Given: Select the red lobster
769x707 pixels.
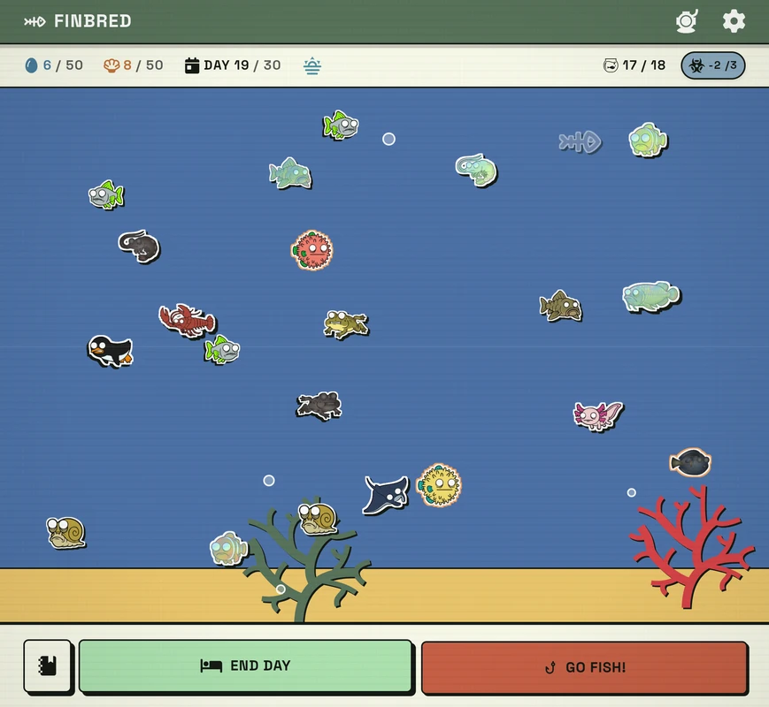Looking at the screenshot, I should click(x=186, y=320).
